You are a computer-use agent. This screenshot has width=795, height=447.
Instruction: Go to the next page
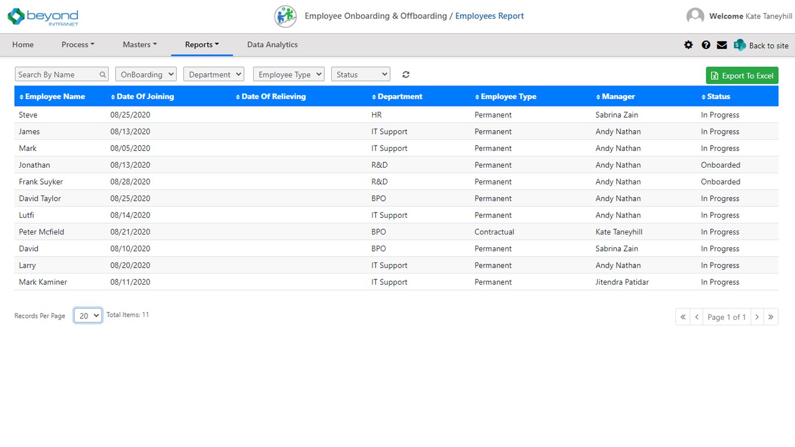coord(757,317)
